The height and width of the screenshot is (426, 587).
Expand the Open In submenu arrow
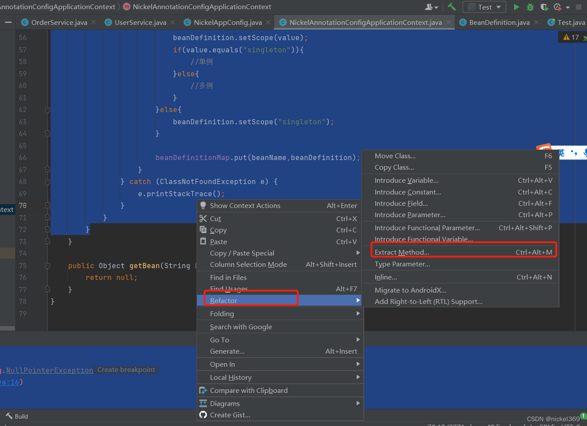coord(358,364)
